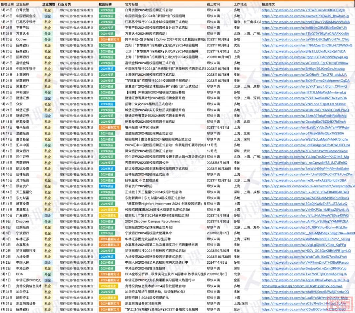Click company name cell 中信证券2023分
This screenshot has height=313, width=355.
29,280
